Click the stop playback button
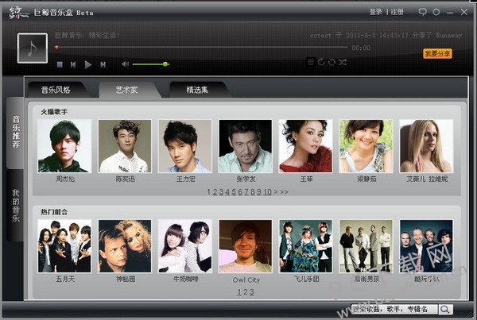477x320 pixels. 60,64
